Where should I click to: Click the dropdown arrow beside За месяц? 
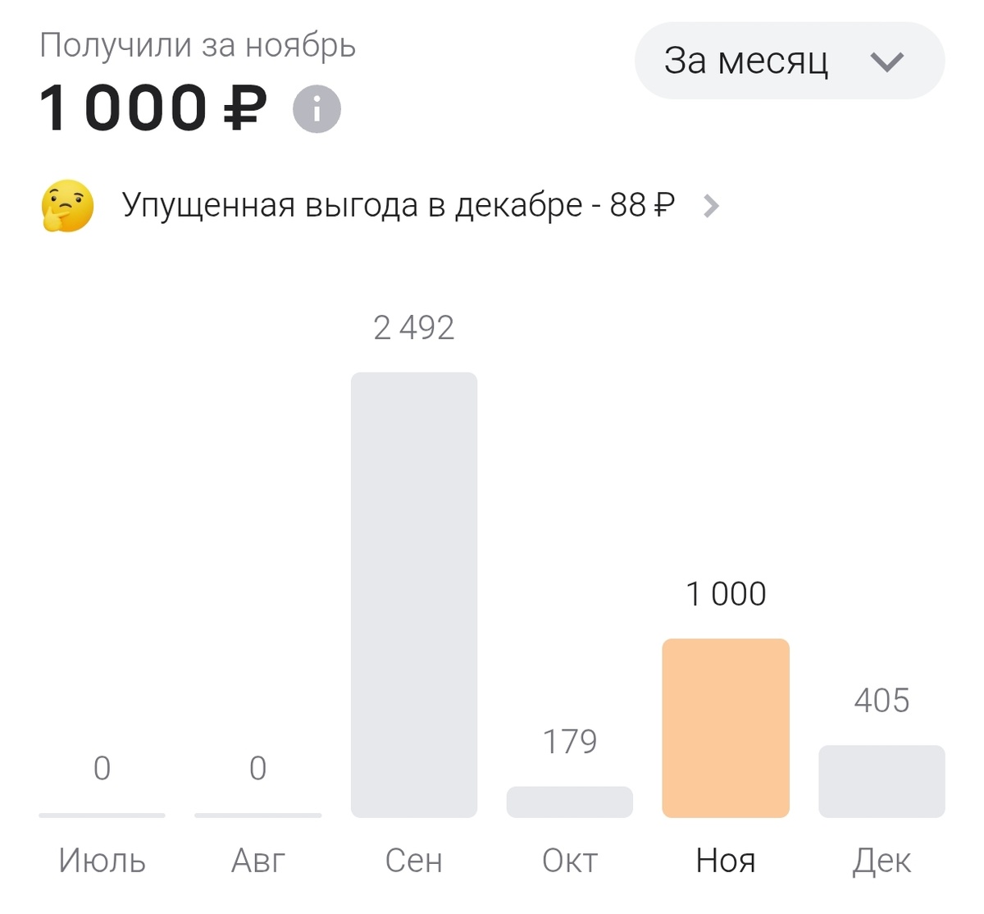pos(888,61)
